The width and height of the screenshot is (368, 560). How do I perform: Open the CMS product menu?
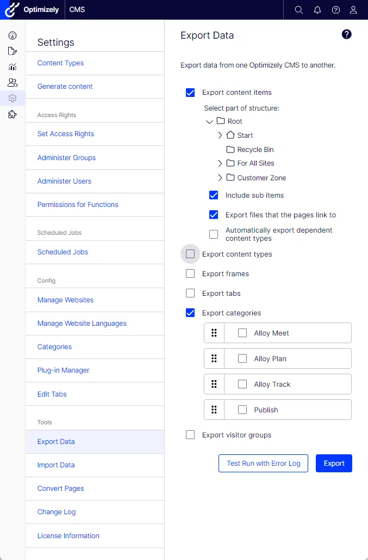(x=77, y=10)
